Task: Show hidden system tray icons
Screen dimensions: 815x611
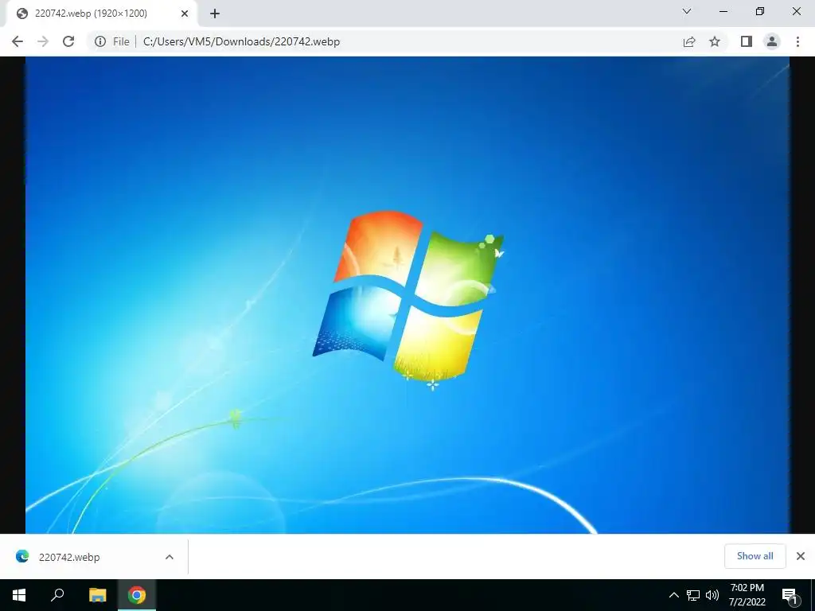Action: [x=673, y=595]
